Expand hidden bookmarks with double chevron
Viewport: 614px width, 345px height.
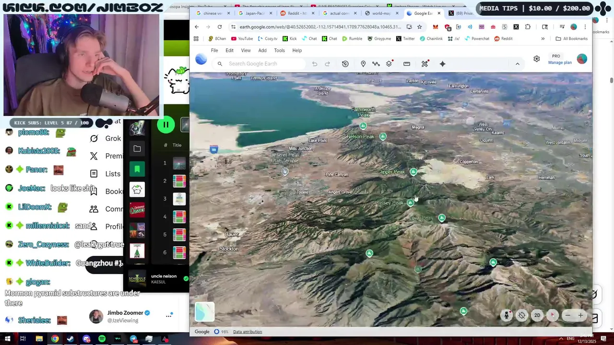(x=543, y=38)
